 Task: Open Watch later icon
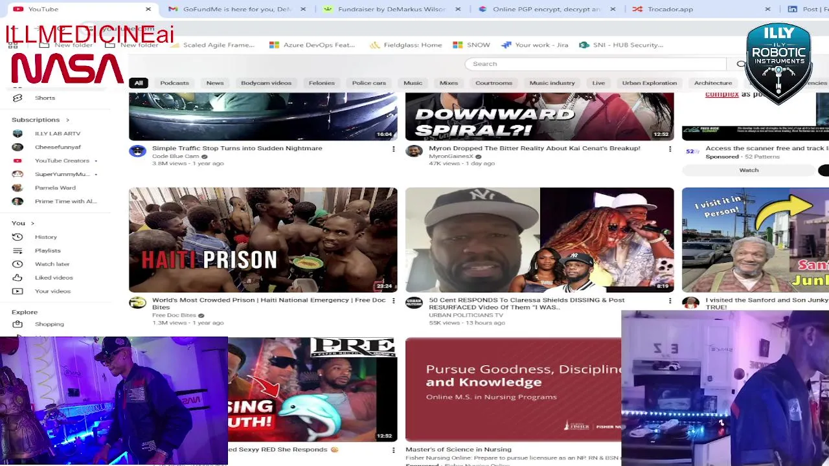(17, 264)
